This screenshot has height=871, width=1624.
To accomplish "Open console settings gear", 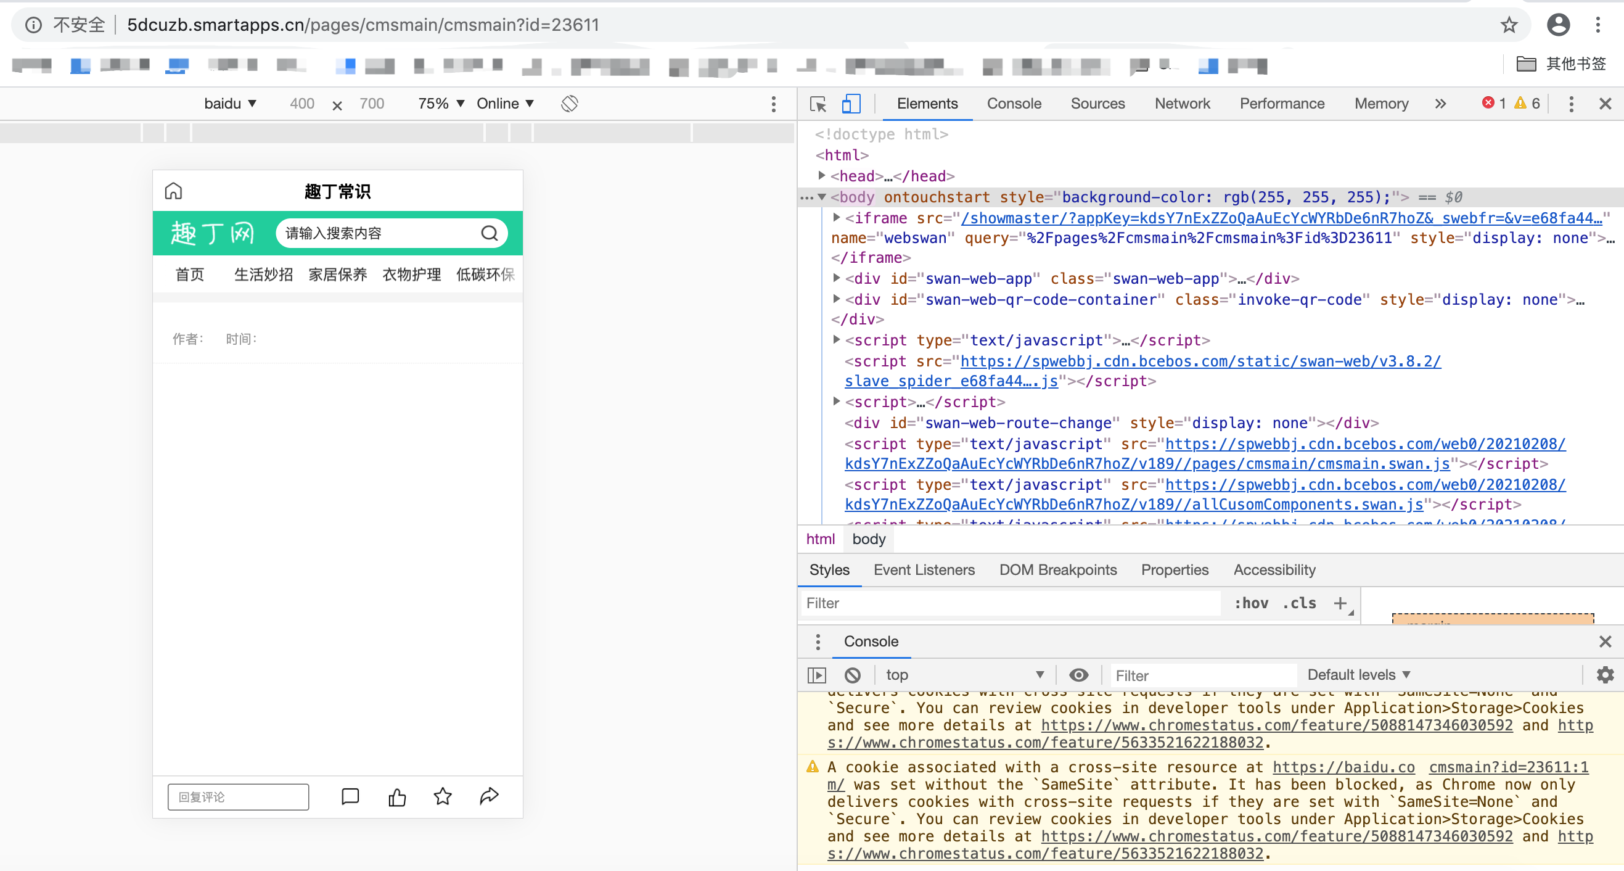I will pos(1605,675).
